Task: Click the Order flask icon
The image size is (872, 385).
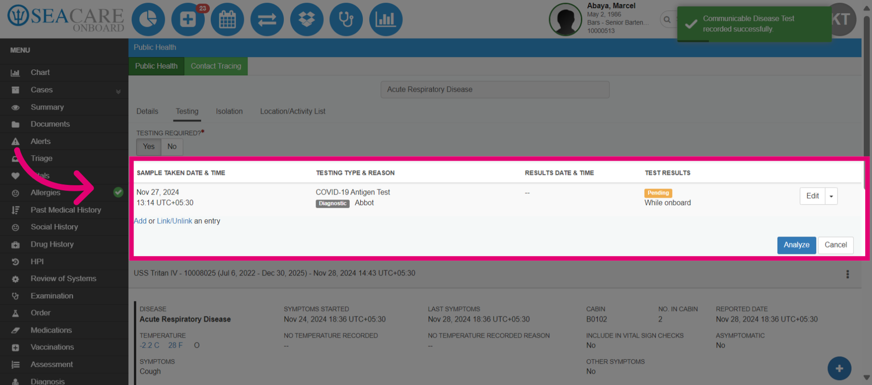Action: tap(15, 313)
